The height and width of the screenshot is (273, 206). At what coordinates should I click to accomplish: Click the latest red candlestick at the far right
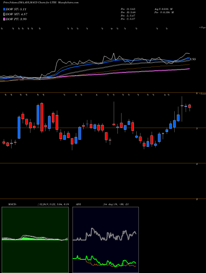pos(190,106)
